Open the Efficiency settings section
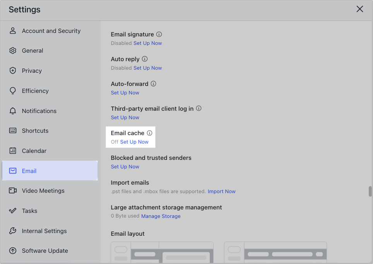Image resolution: width=373 pixels, height=264 pixels. [35, 91]
